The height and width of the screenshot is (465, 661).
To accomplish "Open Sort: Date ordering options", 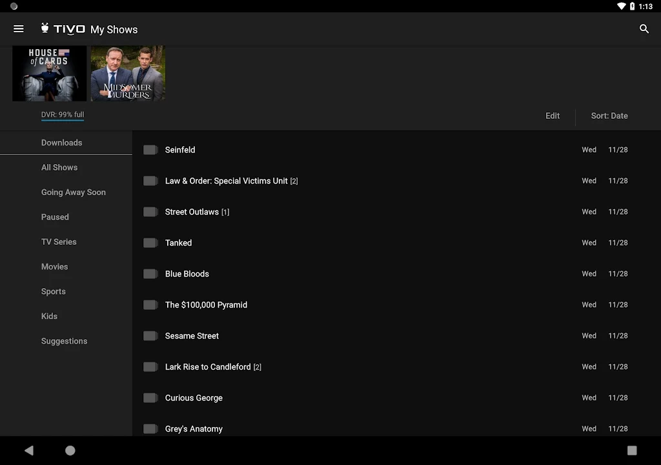I will tap(609, 116).
